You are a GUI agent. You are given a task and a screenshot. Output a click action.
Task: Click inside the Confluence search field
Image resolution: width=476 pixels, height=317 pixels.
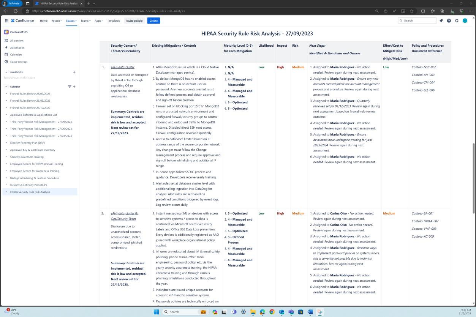click(418, 21)
